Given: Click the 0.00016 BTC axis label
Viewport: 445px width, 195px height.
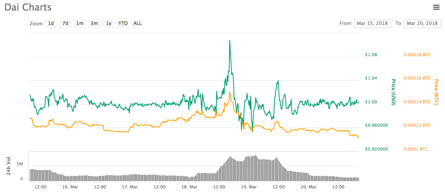Looking at the screenshot, I should 417,78.
